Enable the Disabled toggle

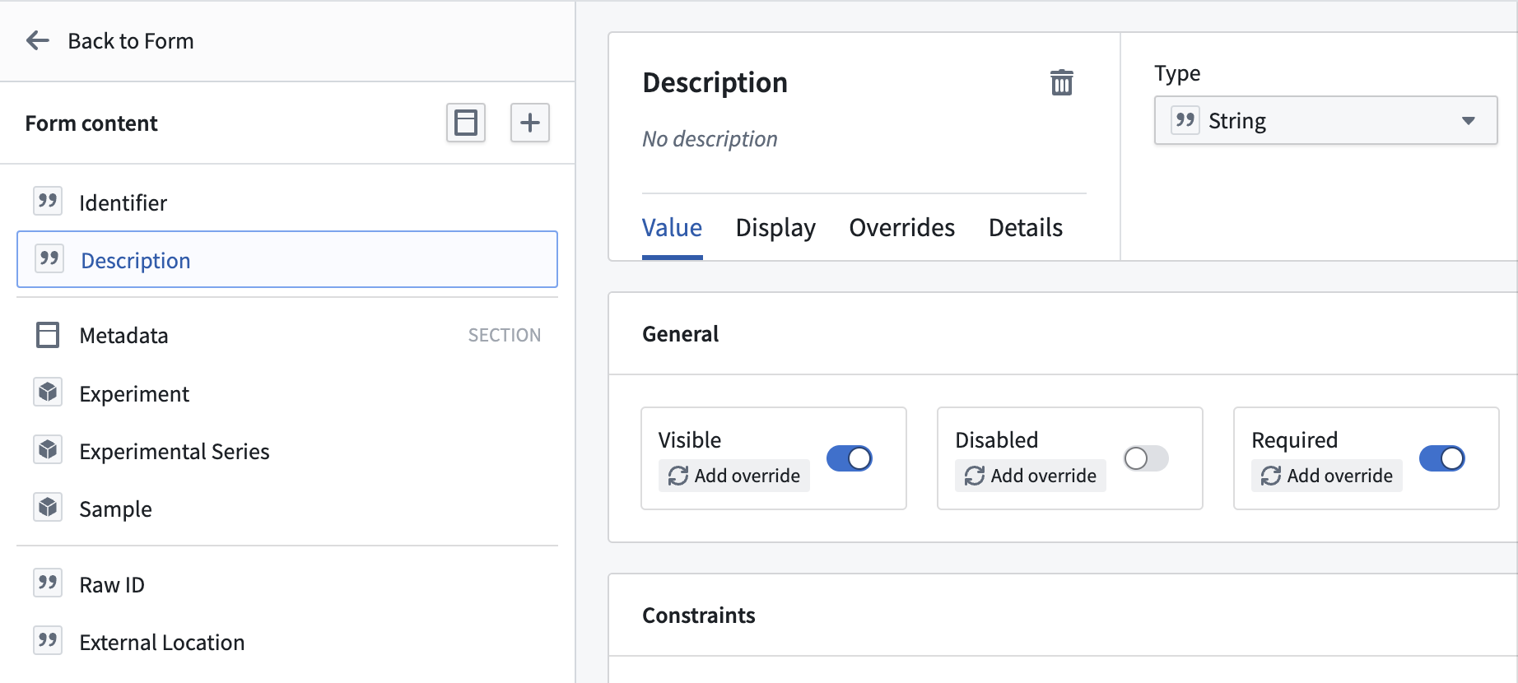pos(1146,458)
